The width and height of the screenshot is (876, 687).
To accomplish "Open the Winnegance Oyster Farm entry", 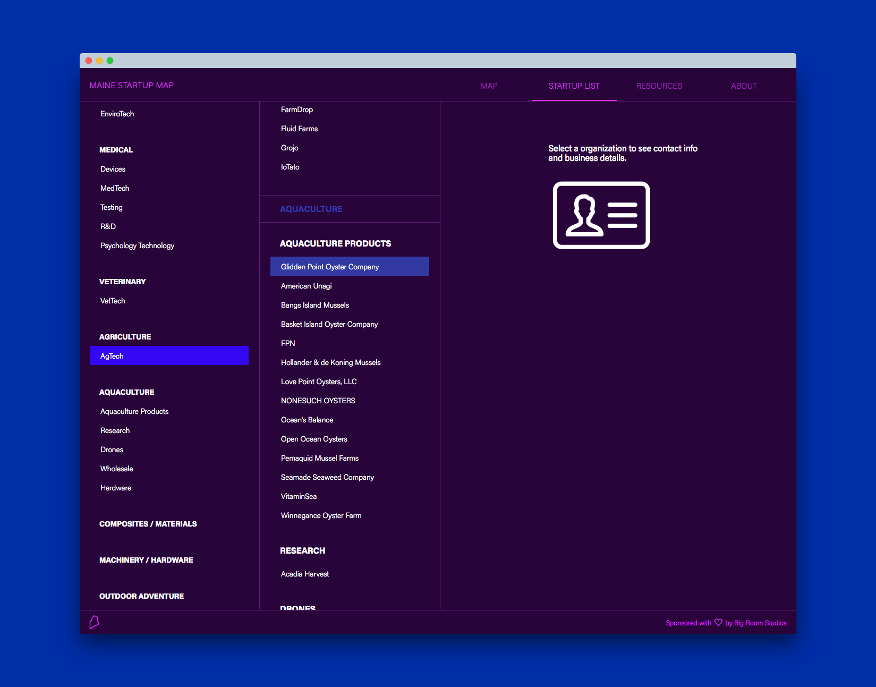I will click(x=321, y=515).
